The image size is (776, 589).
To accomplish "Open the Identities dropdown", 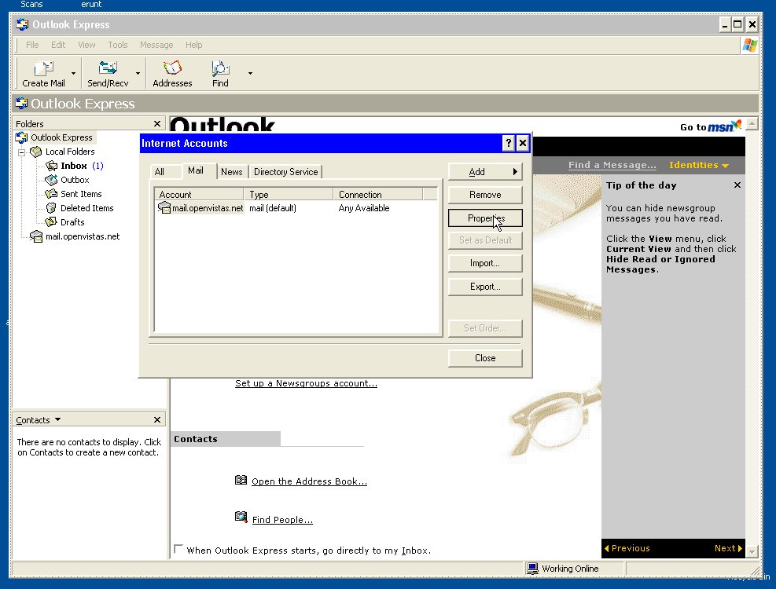I will coord(699,165).
